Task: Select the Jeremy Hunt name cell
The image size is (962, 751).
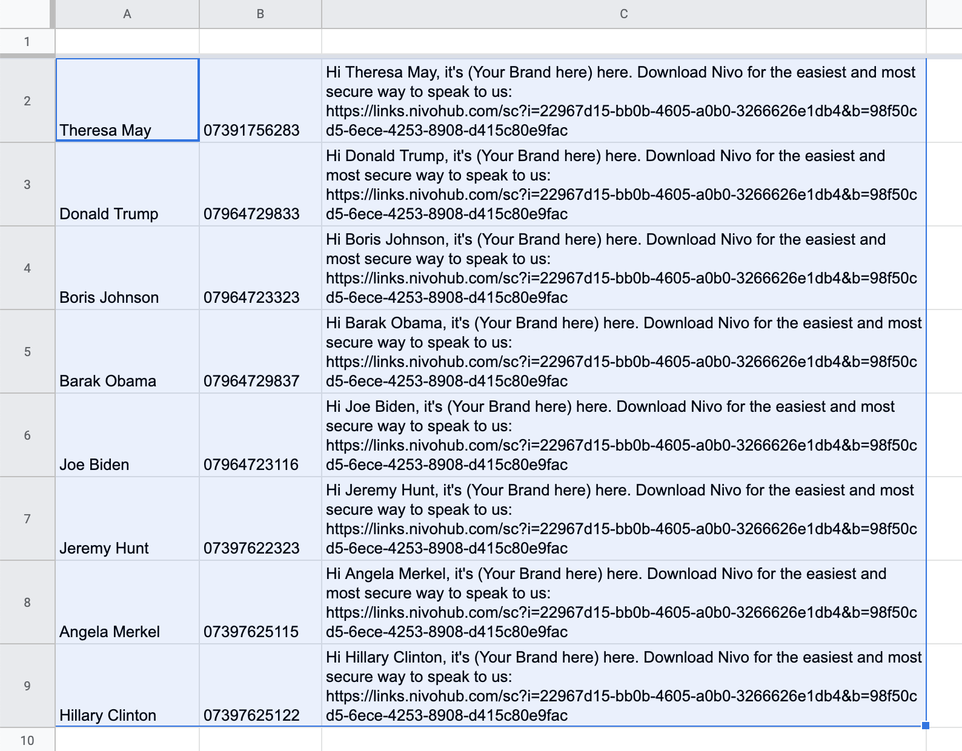Action: point(127,519)
